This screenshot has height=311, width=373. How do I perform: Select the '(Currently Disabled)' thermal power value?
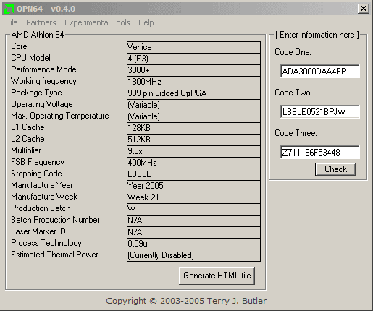click(x=193, y=255)
